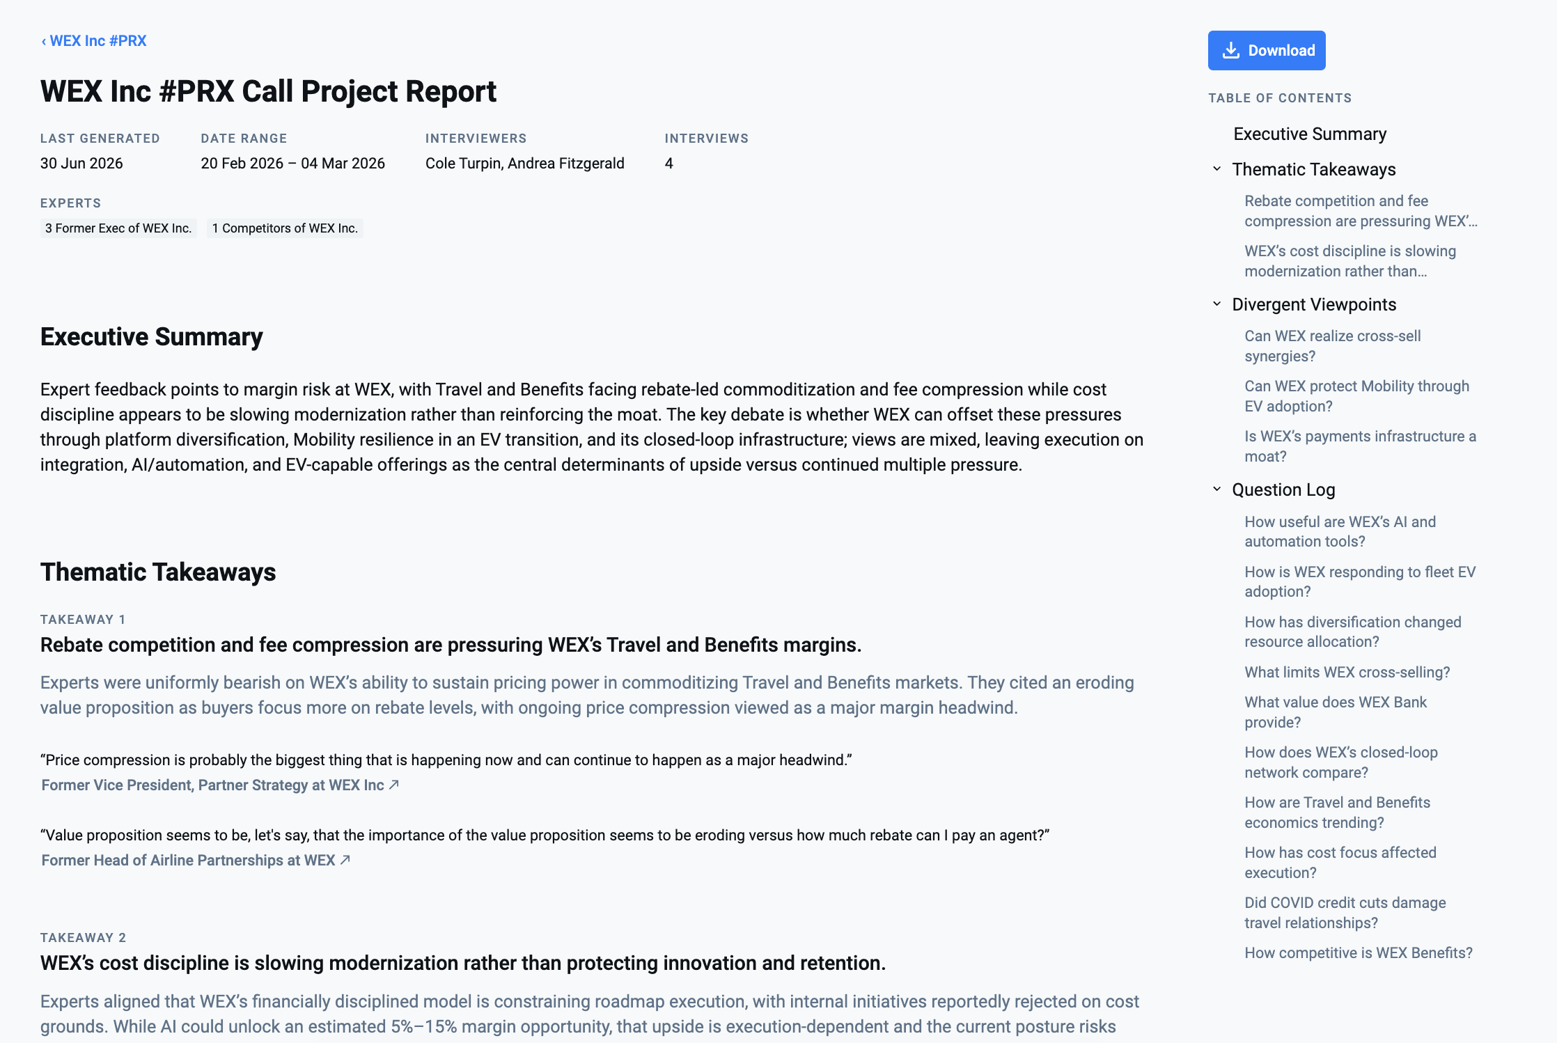
Task: Go back via the WEX Inc #PRX breadcrumb
Action: coord(94,41)
